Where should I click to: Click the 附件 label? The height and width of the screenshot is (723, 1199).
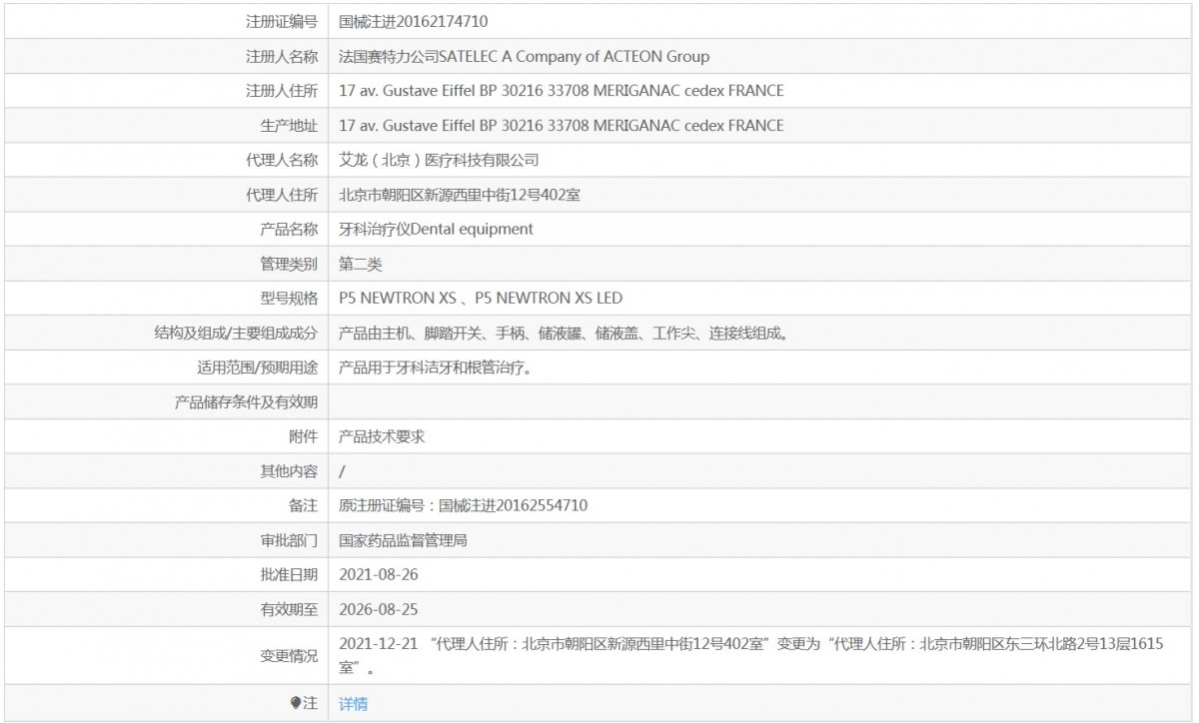303,436
